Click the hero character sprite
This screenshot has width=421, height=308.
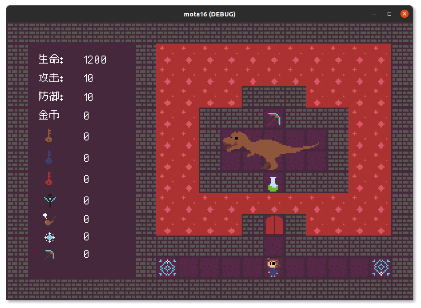click(273, 268)
